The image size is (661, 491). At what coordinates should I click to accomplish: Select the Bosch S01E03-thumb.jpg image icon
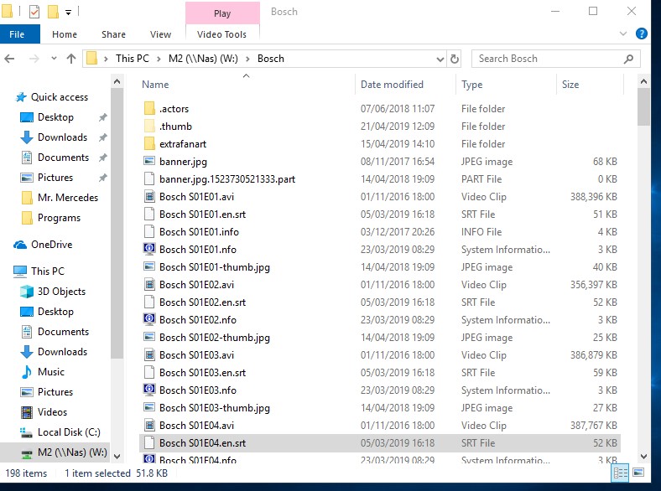coord(149,407)
